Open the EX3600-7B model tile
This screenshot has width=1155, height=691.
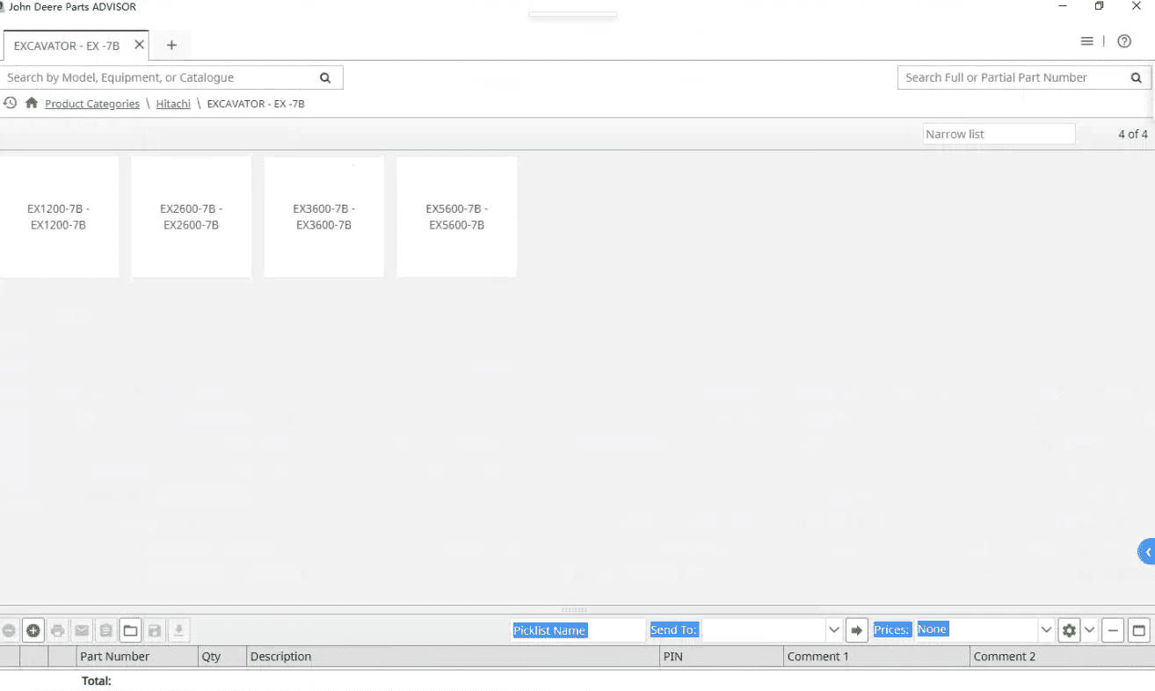pyautogui.click(x=324, y=217)
